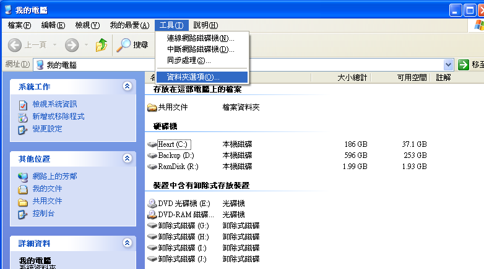Choose 連線網路磁碟機(N)... menu entry
Viewport: 484px width, 269px height.
pyautogui.click(x=201, y=38)
